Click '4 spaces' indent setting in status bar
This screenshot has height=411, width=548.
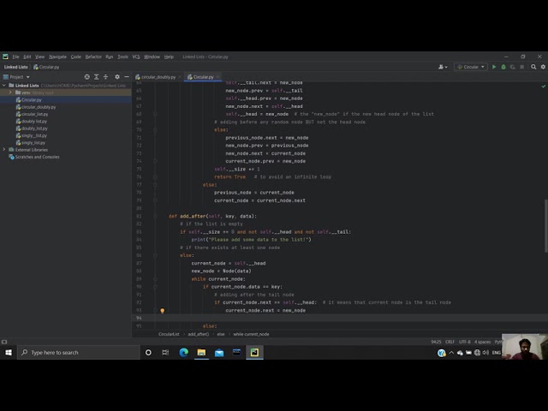tap(482, 342)
